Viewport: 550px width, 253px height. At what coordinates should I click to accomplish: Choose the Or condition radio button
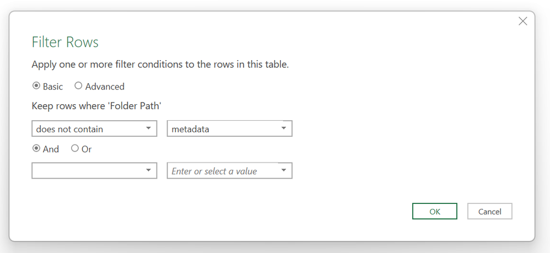75,148
